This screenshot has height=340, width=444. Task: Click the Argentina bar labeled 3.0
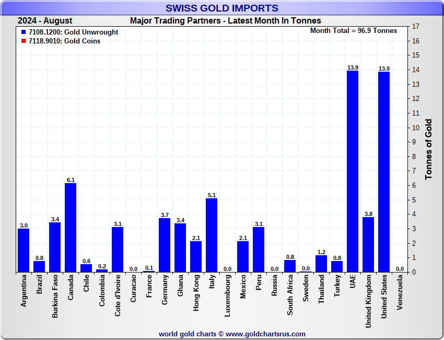pos(24,250)
